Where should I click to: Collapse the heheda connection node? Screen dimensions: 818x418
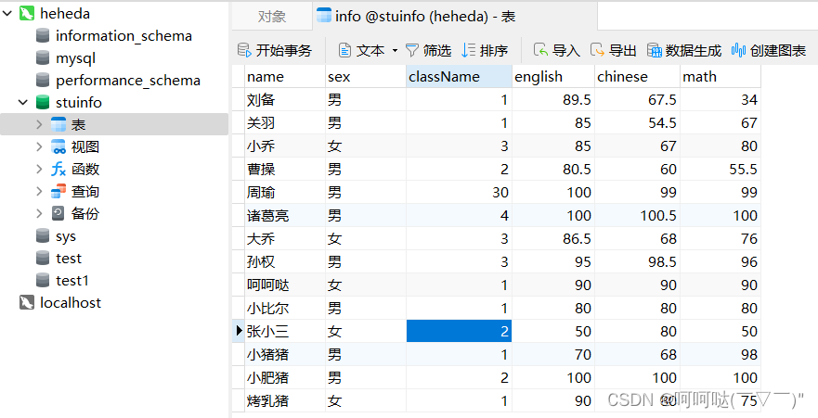click(x=7, y=14)
